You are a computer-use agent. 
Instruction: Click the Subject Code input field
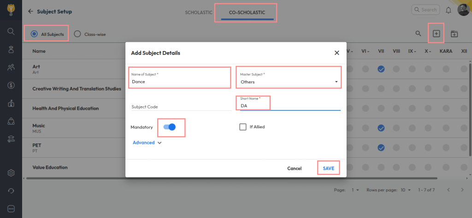pyautogui.click(x=181, y=106)
